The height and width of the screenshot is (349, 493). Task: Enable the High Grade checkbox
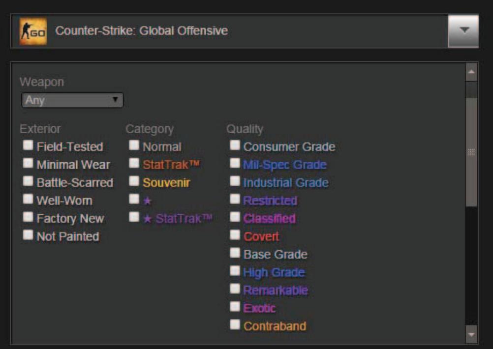235,270
